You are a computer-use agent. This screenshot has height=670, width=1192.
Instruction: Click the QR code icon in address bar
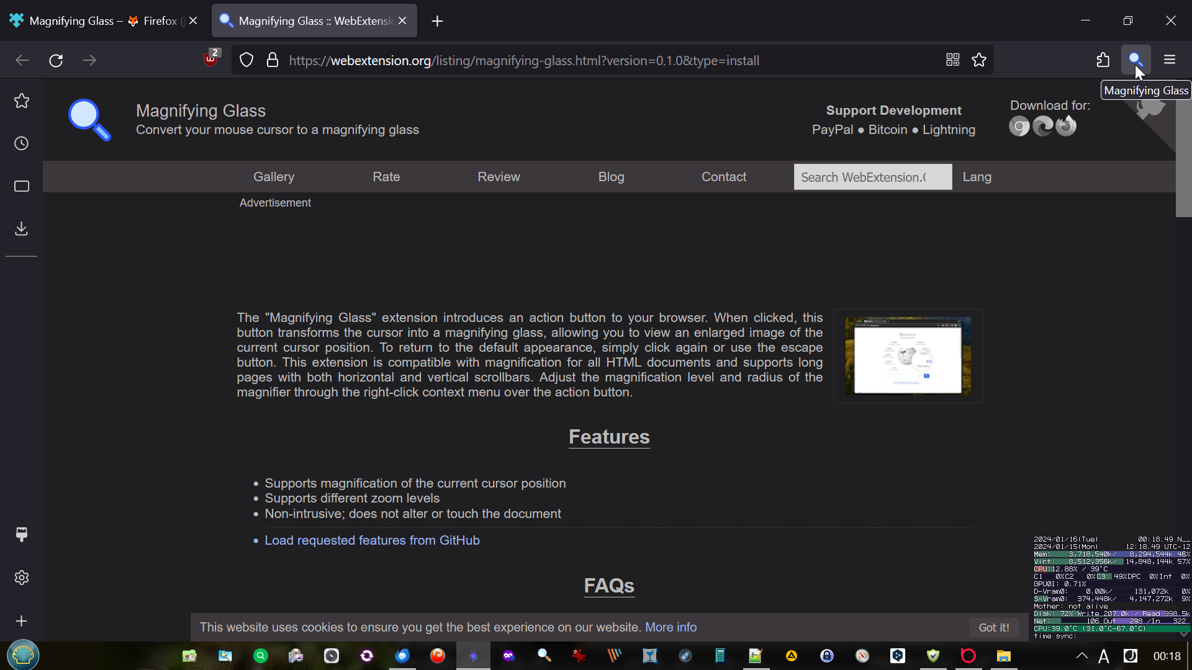tap(952, 60)
